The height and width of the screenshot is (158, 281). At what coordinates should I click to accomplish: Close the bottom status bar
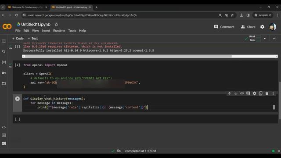279,151
